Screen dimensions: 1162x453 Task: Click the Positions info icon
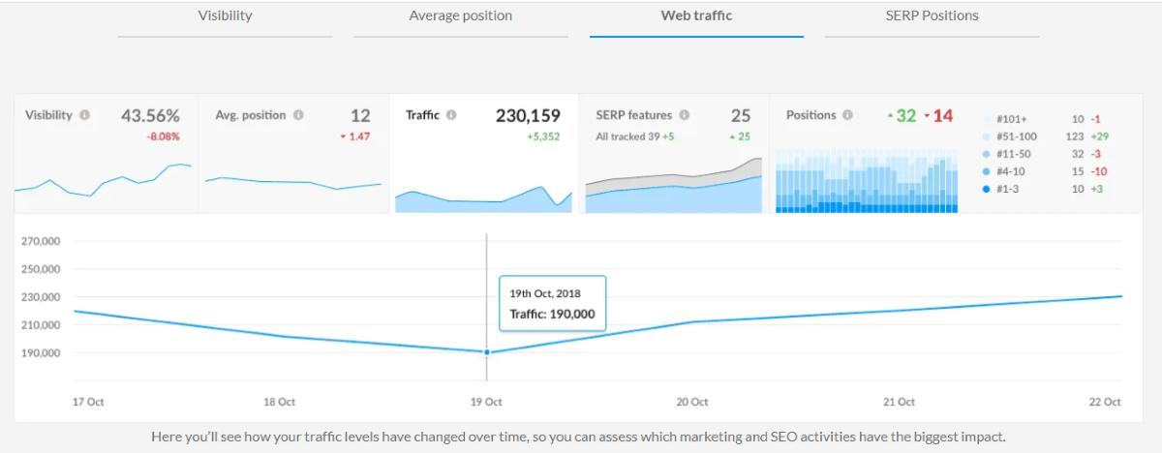pos(847,115)
